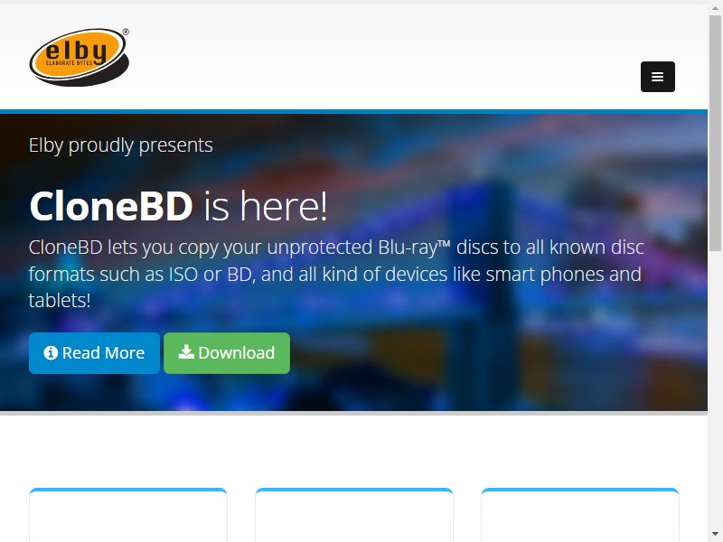Click the empty scrollbar track below thumb
Screen dimensions: 723x542
pyautogui.click(x=715, y=389)
